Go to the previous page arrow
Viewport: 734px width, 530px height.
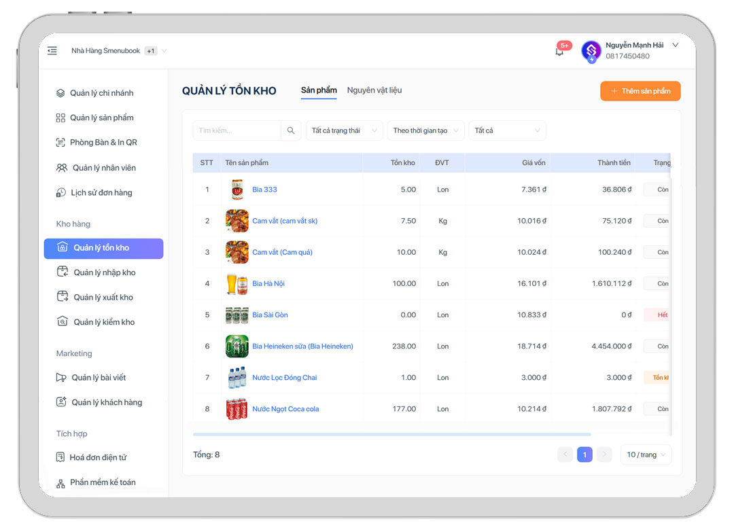coord(565,455)
